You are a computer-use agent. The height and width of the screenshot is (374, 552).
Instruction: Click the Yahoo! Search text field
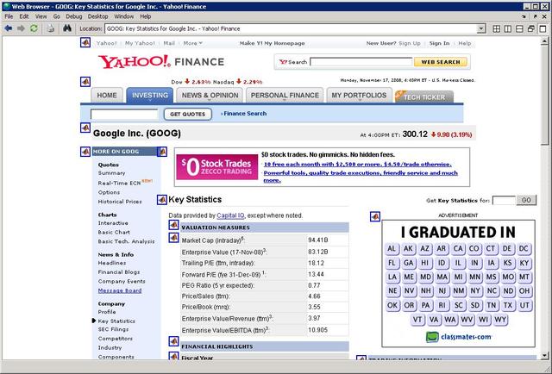coord(361,62)
